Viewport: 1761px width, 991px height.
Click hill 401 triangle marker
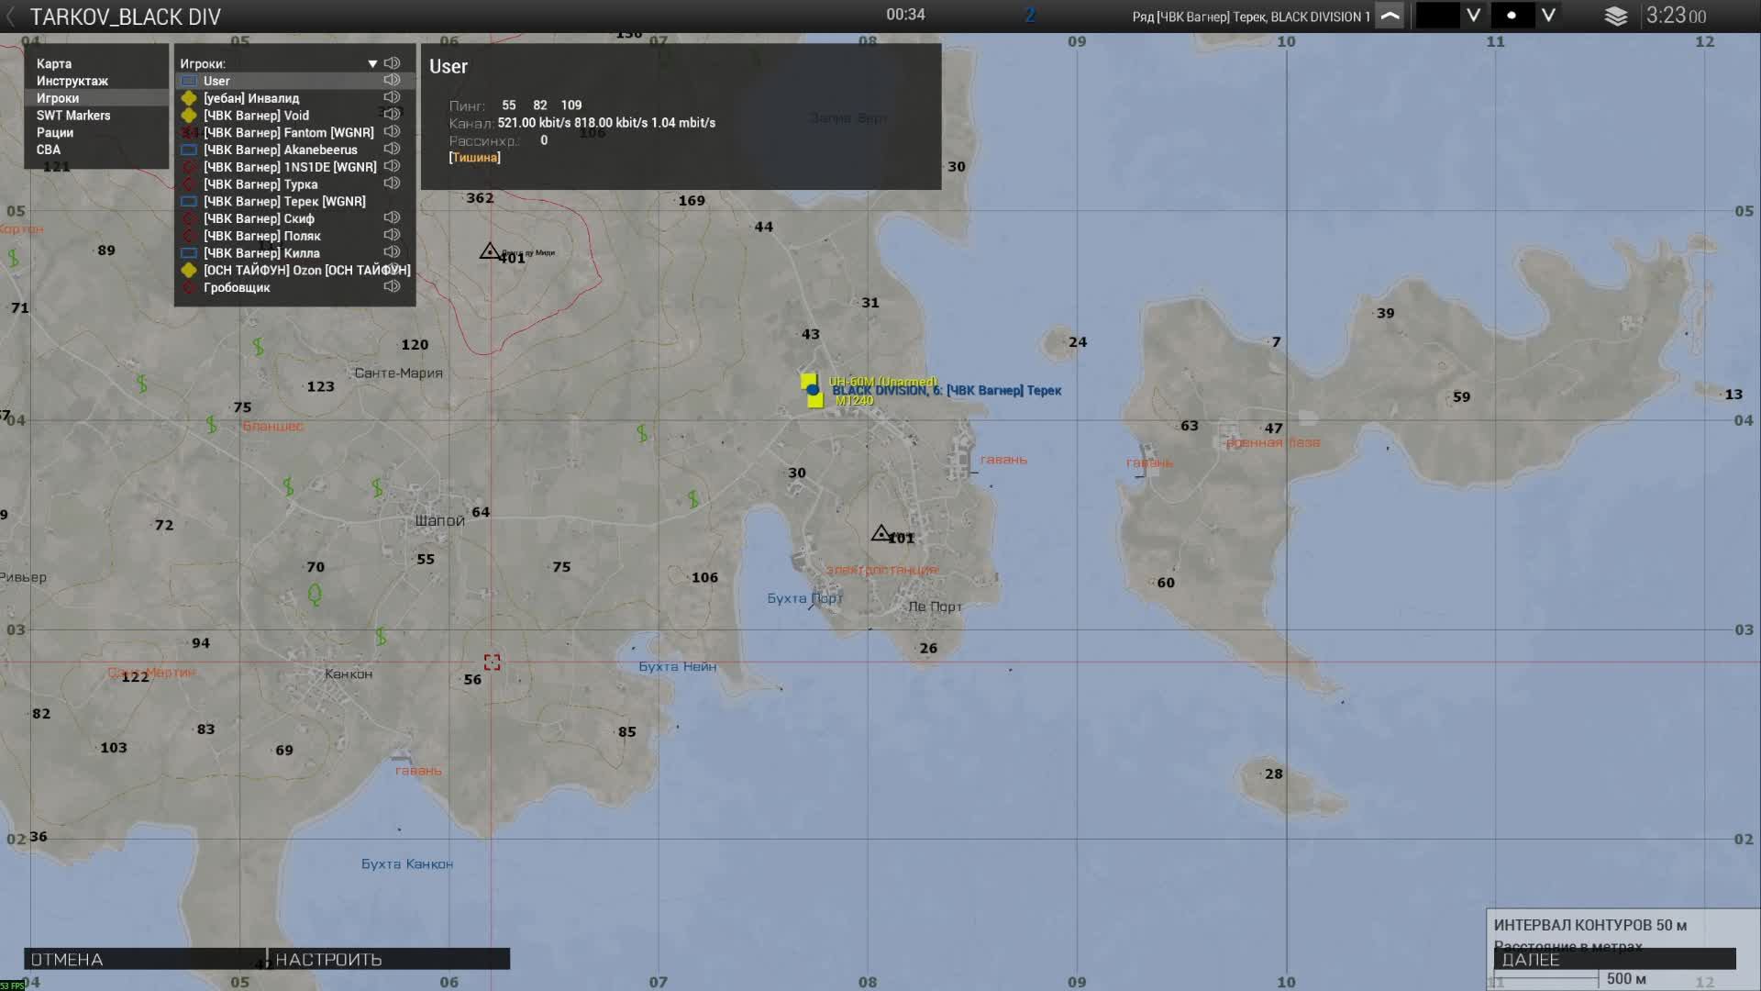tap(490, 251)
